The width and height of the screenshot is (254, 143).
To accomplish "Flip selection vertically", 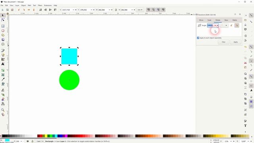I will 34,10.
